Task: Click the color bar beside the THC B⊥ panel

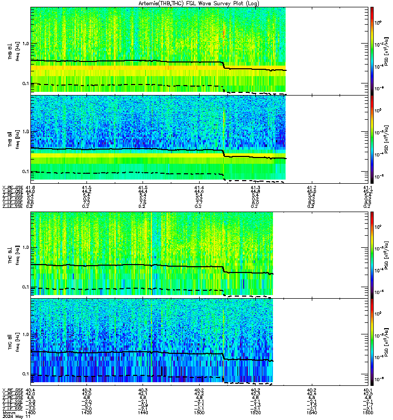Action: pos(372,255)
